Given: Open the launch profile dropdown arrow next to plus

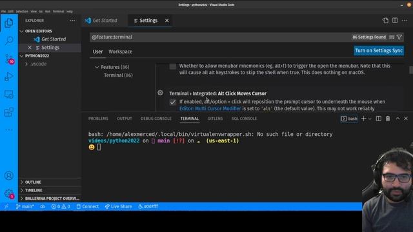Looking at the screenshot, I should [x=370, y=119].
